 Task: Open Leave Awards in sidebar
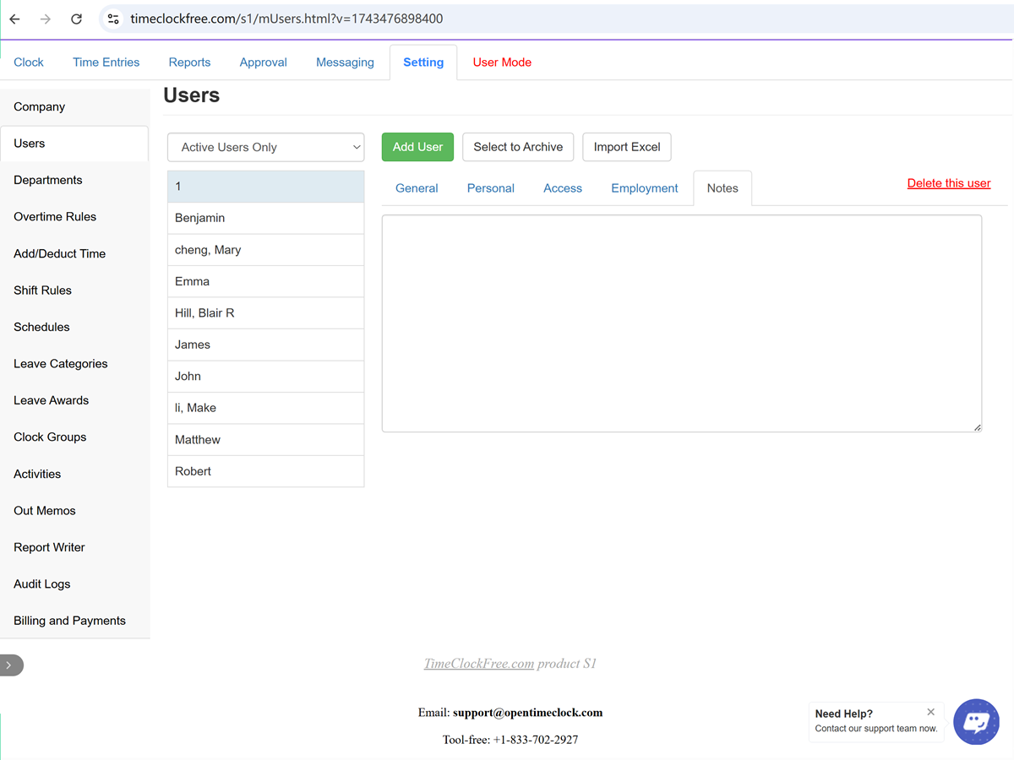(x=74, y=400)
